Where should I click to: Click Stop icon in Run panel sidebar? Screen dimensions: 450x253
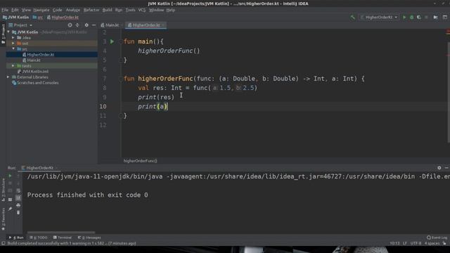click(10, 183)
